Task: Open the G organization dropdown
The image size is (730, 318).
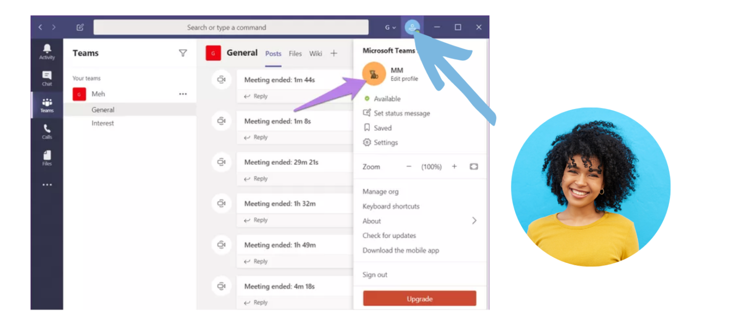Action: pos(390,28)
